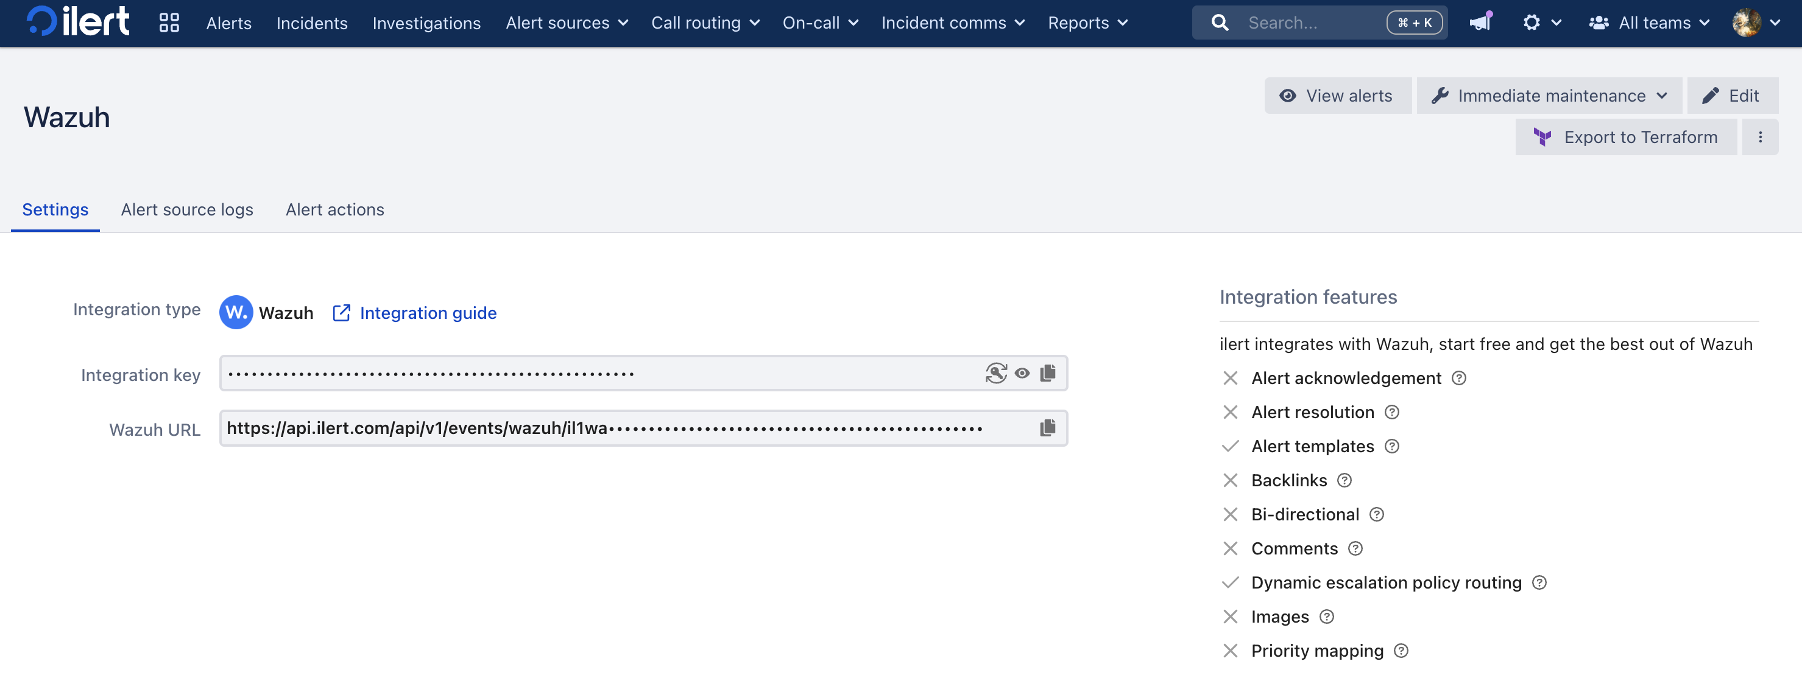Click the View alerts button

click(x=1337, y=96)
